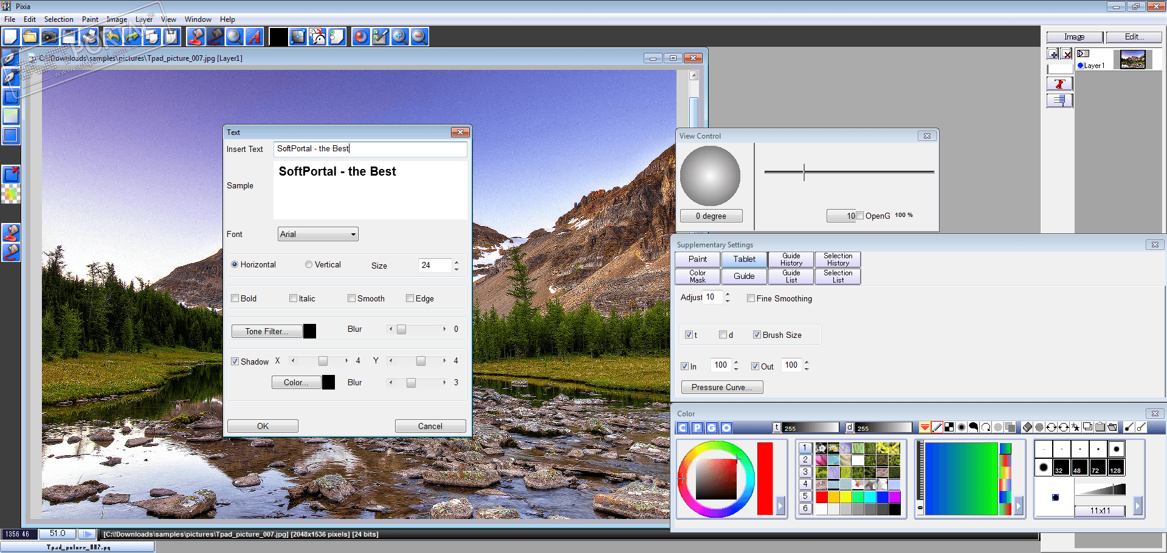This screenshot has width=1167, height=553.
Task: Toggle the Brush Size checkbox
Action: click(757, 335)
